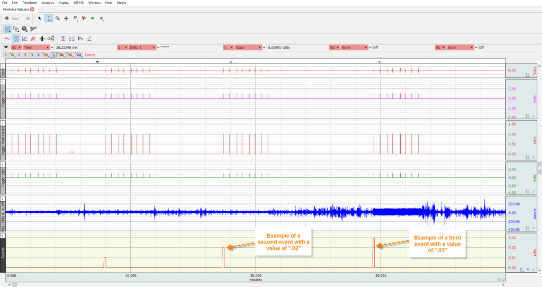542x287 pixels.
Task: Open the Window menu
Action: tap(94, 3)
